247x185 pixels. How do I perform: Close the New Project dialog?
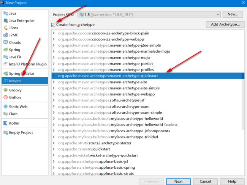pyautogui.click(x=243, y=3)
